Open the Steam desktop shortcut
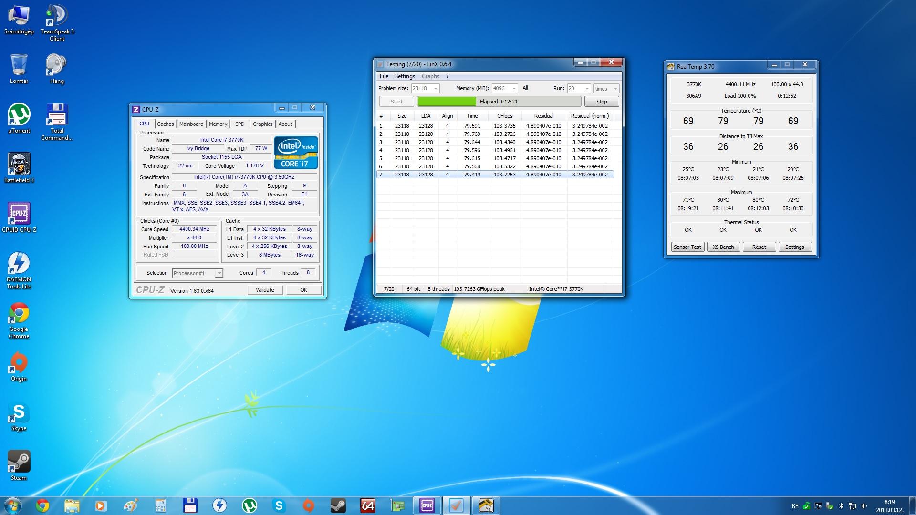This screenshot has width=916, height=515. coord(19,462)
